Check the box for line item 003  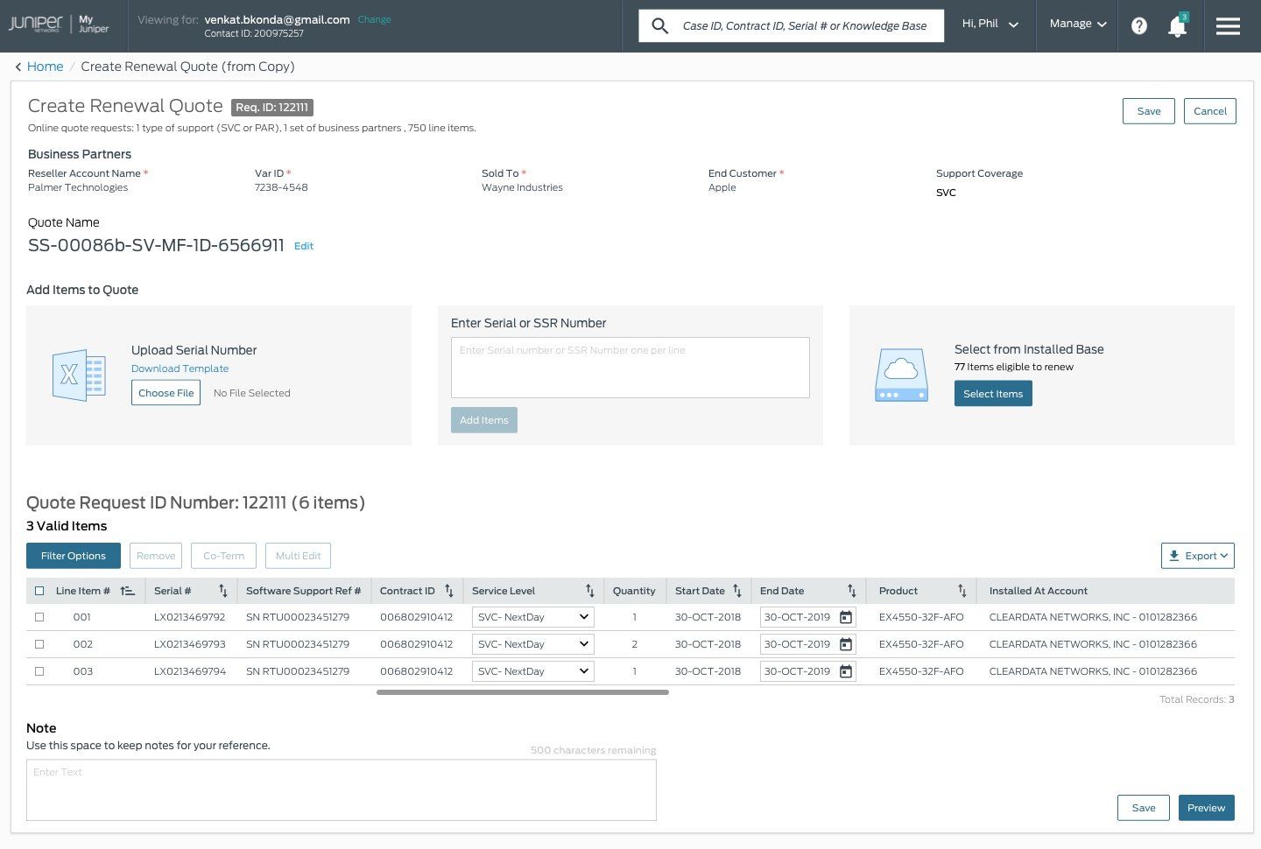point(39,671)
